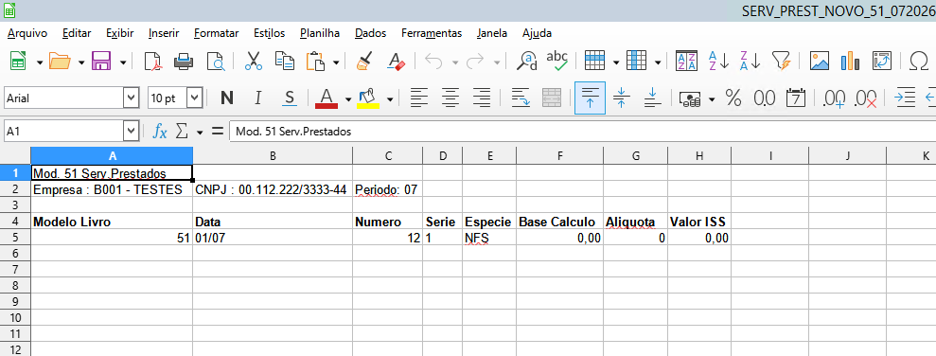
Task: Click the Print icon in toolbar
Action: click(x=184, y=61)
